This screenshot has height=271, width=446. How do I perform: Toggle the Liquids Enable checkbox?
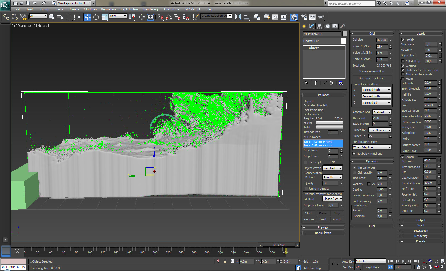(403, 40)
